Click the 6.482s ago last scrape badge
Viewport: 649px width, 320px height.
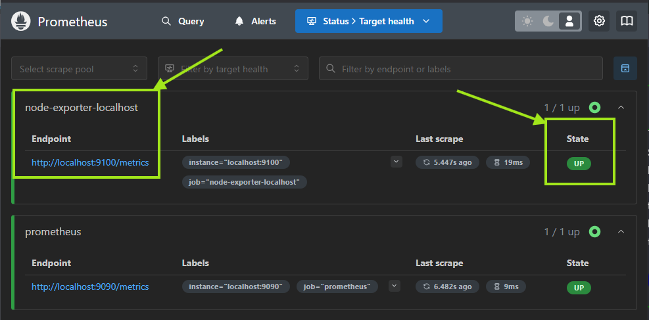(447, 286)
